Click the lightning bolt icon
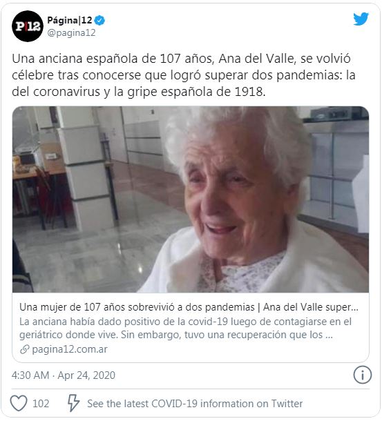382x421 pixels. (x=73, y=403)
